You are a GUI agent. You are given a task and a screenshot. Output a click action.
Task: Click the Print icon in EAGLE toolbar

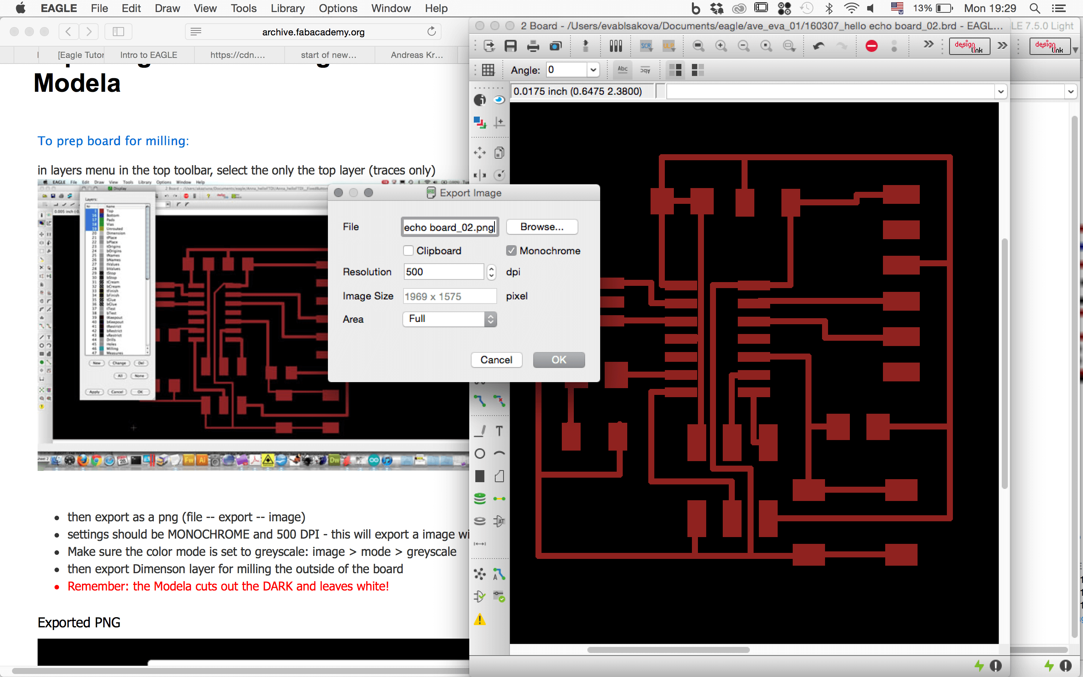(533, 46)
